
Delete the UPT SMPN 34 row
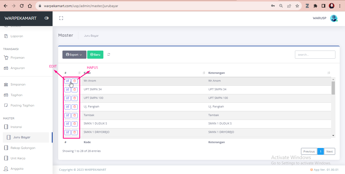(x=75, y=90)
